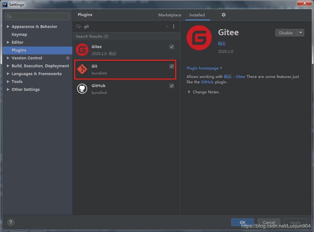This screenshot has height=232, width=314.
Task: Open the 码云 - Gitee description link
Action: [x=234, y=77]
